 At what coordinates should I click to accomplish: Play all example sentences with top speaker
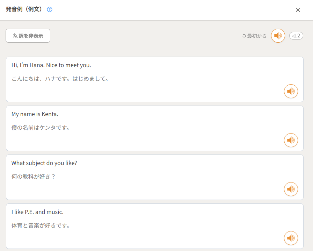click(278, 36)
